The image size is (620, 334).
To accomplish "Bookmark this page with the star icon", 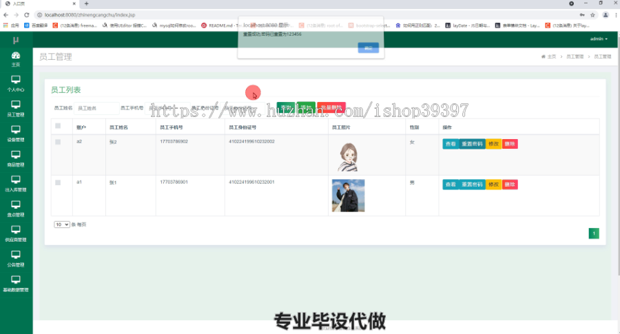I will [592, 15].
